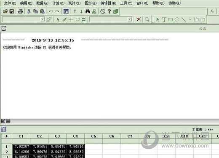Click the fx function icon
This screenshot has width=219, height=158.
[x=212, y=11]
